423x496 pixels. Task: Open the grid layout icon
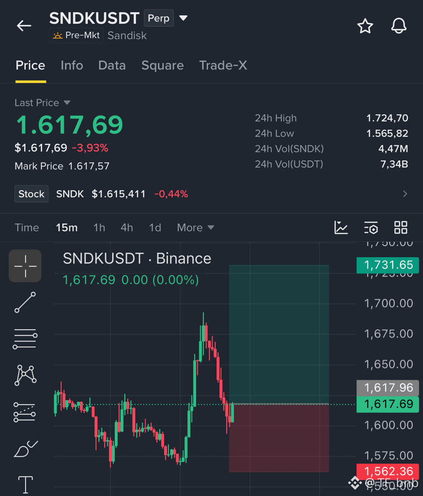click(x=401, y=228)
